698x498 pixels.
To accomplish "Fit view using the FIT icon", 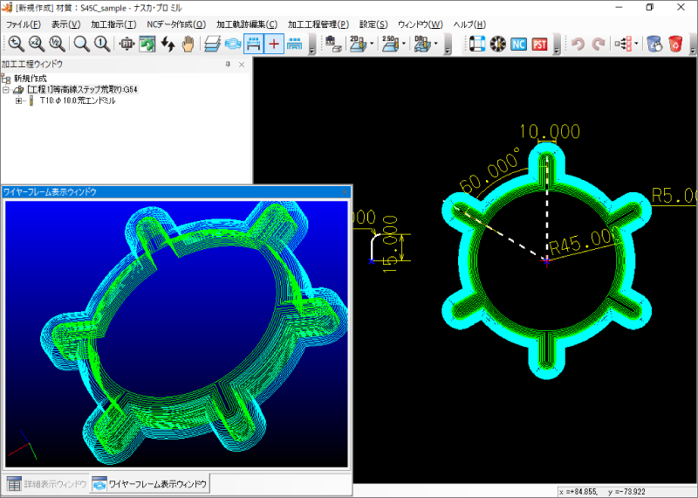I will point(127,44).
